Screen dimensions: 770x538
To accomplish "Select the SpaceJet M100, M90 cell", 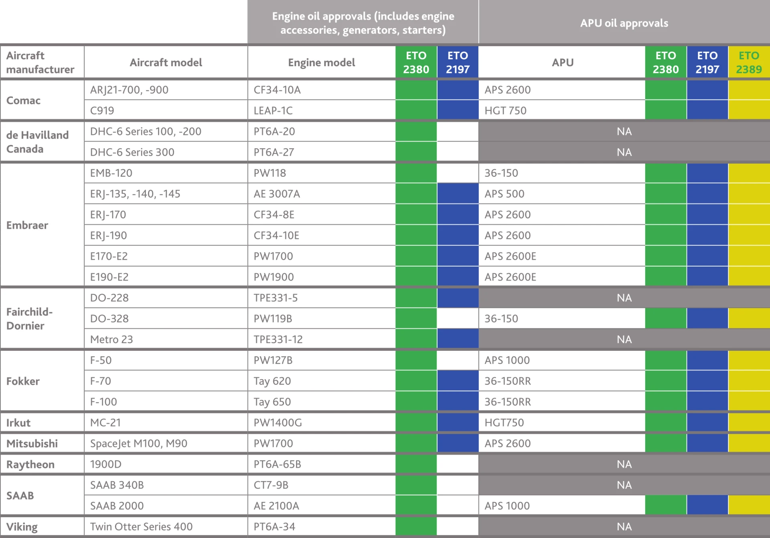I will [166, 443].
